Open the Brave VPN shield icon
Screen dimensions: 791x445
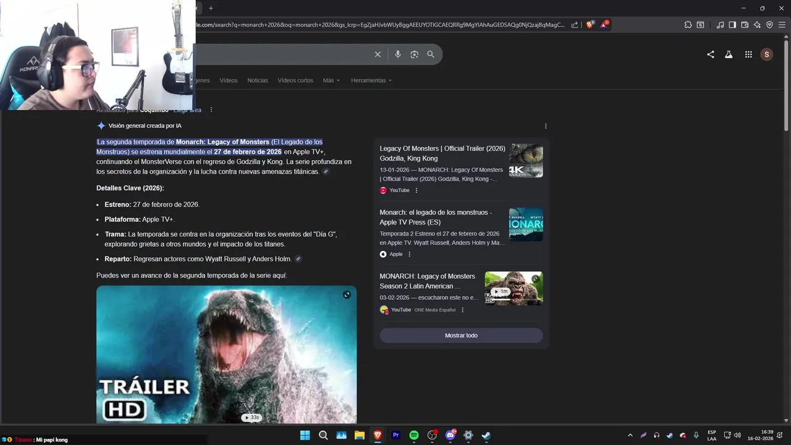click(769, 25)
